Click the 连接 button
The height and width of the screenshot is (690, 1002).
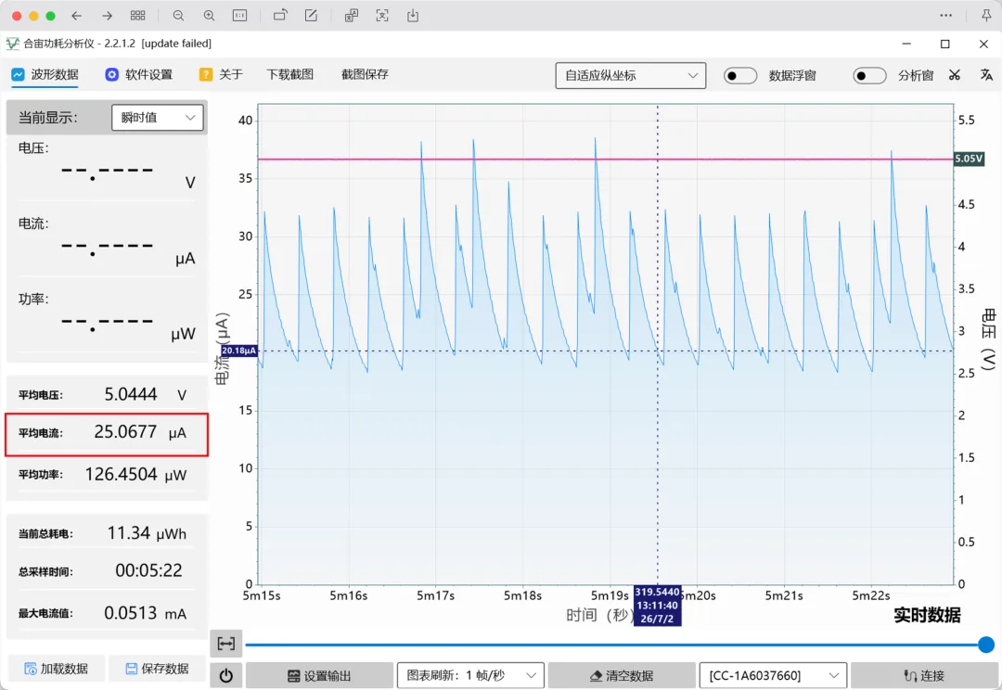pos(925,675)
